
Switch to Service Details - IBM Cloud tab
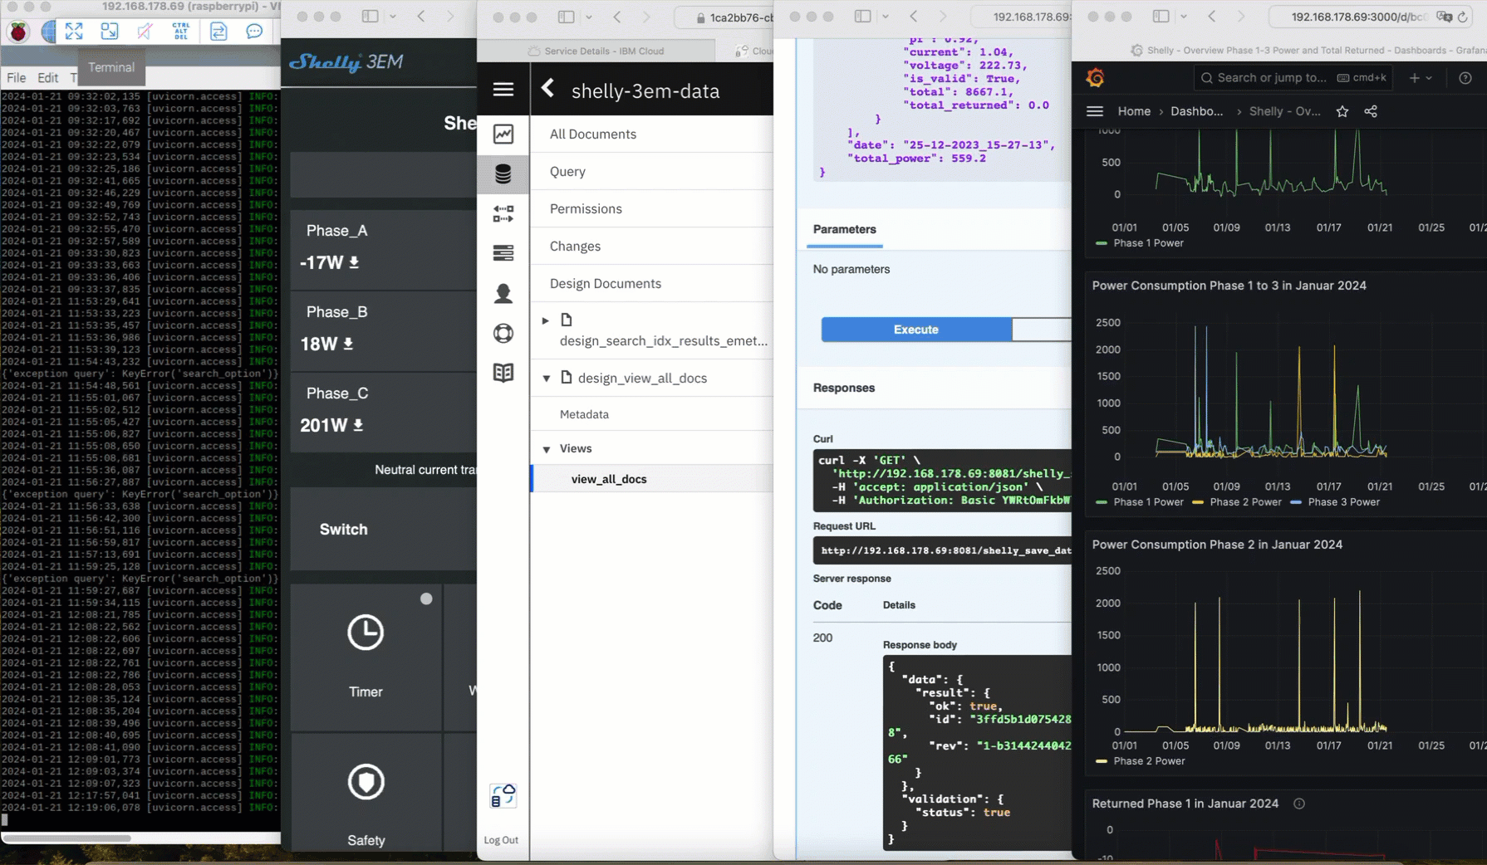tap(596, 51)
